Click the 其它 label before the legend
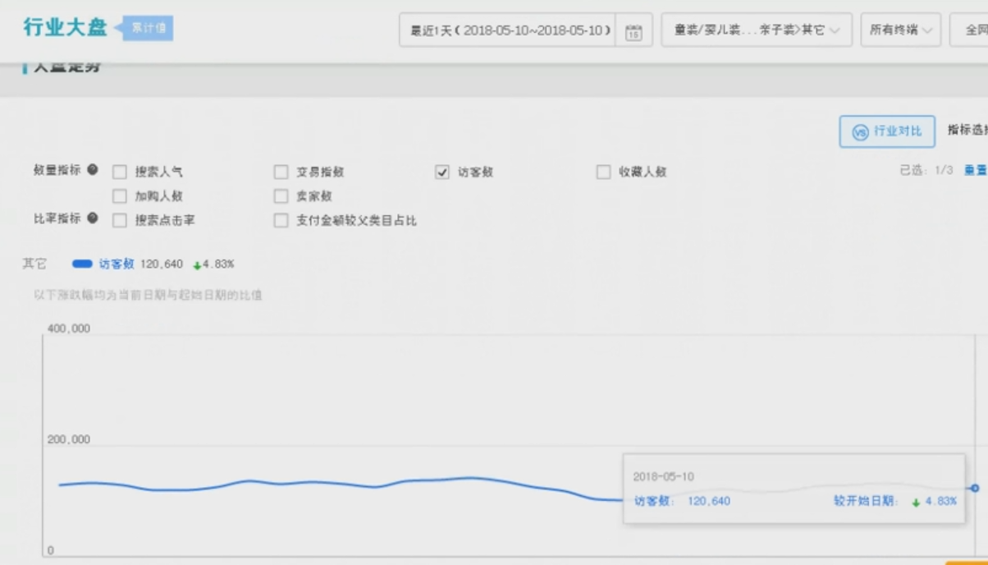988x565 pixels. click(34, 264)
